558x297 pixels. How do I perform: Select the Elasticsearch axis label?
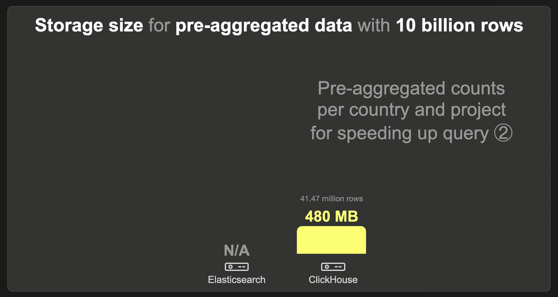pos(237,280)
